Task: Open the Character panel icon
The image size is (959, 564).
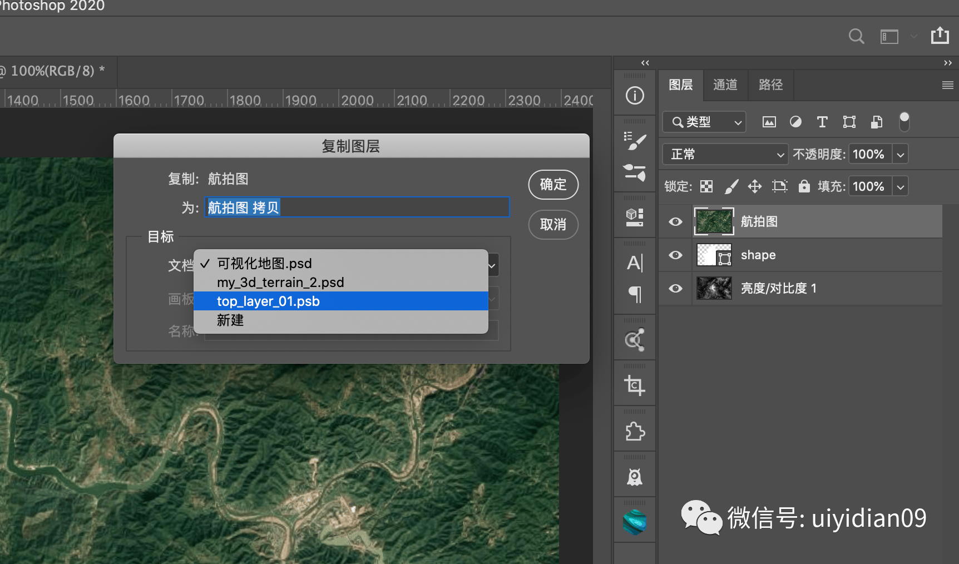Action: 635,263
